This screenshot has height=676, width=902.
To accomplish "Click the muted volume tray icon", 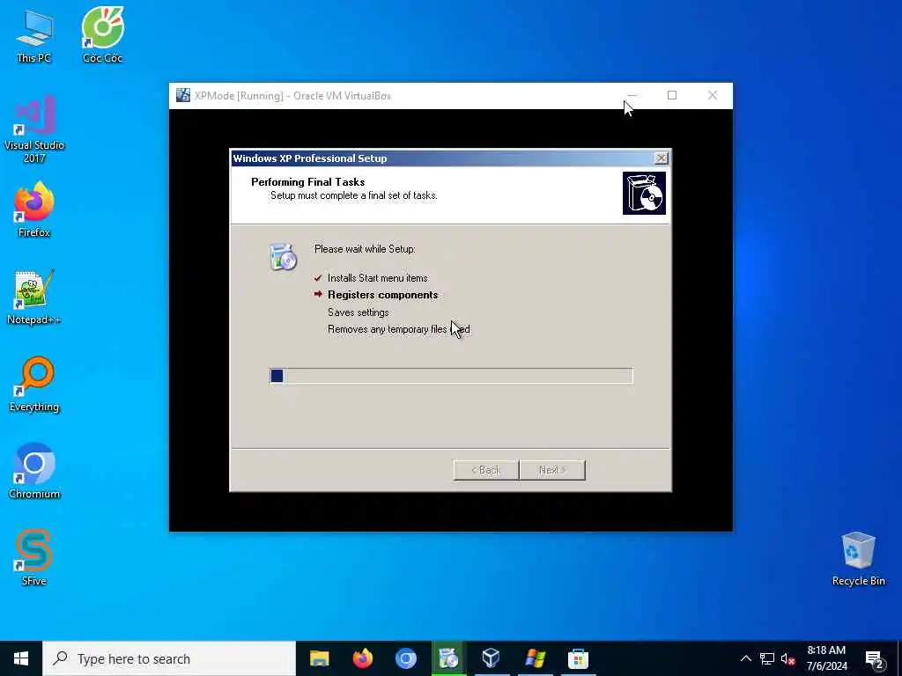I will tap(788, 658).
